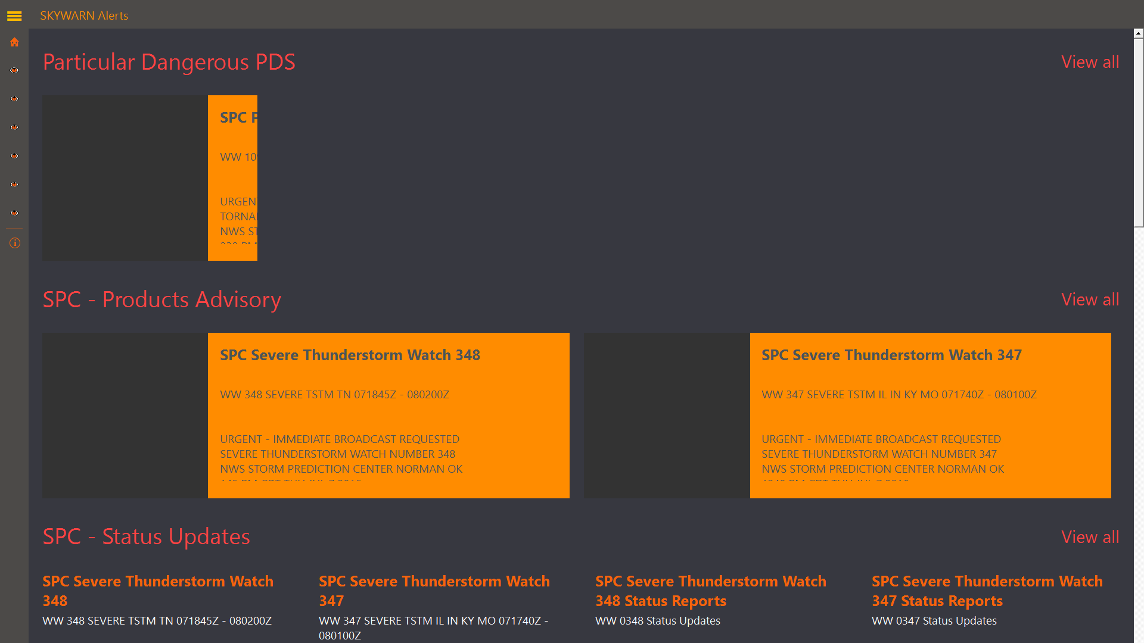Open the info icon at the sidebar bottom
Image resolution: width=1144 pixels, height=643 pixels.
(14, 243)
